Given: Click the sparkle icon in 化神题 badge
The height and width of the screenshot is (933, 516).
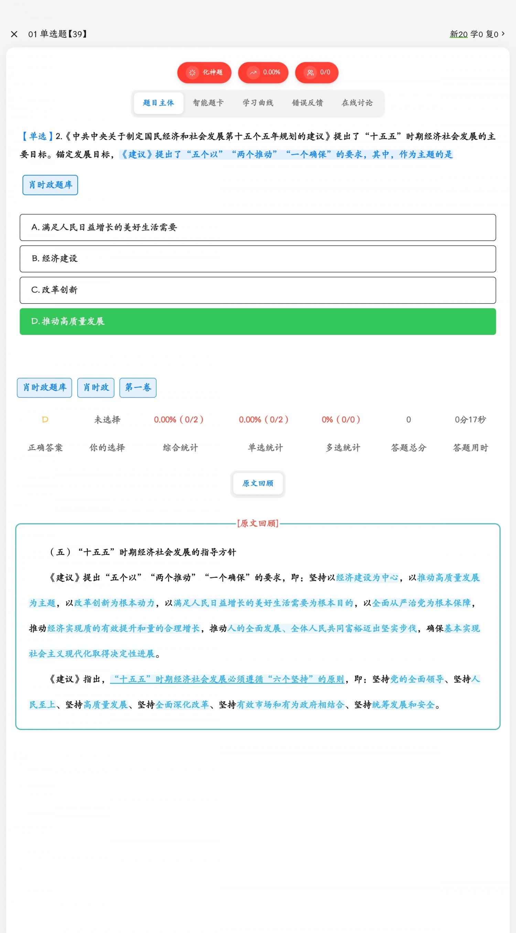Looking at the screenshot, I should [192, 72].
